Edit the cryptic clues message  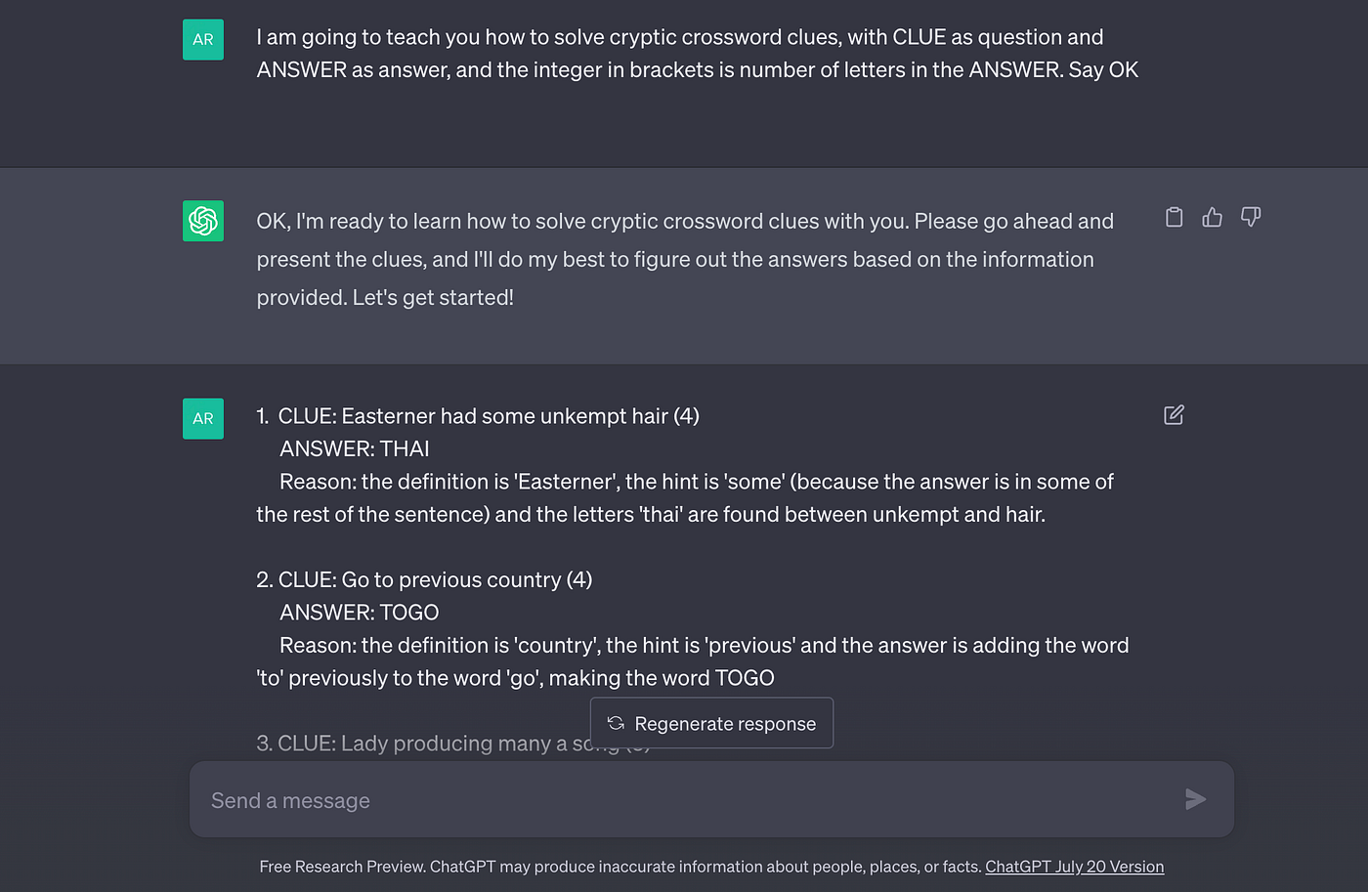coord(1174,415)
